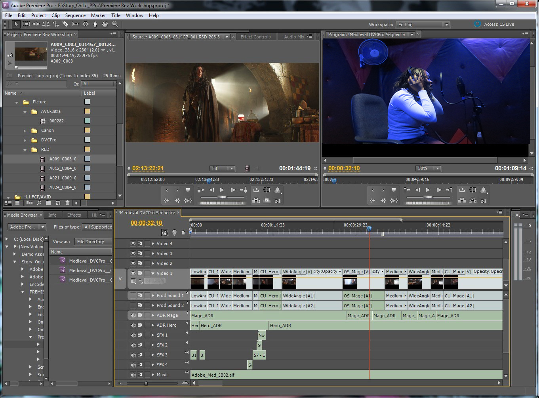Toggle track lock box on Video 3
The image size is (539, 398).
[147, 253]
